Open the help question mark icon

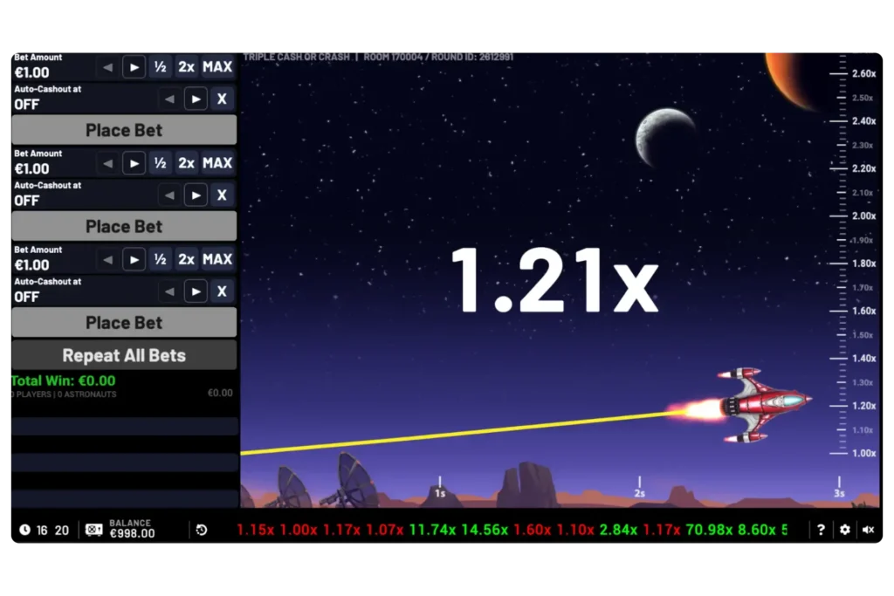[x=821, y=530]
